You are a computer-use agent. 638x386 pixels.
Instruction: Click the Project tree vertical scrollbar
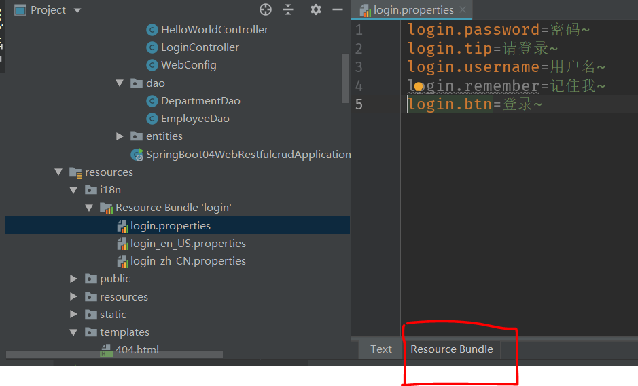click(x=345, y=78)
